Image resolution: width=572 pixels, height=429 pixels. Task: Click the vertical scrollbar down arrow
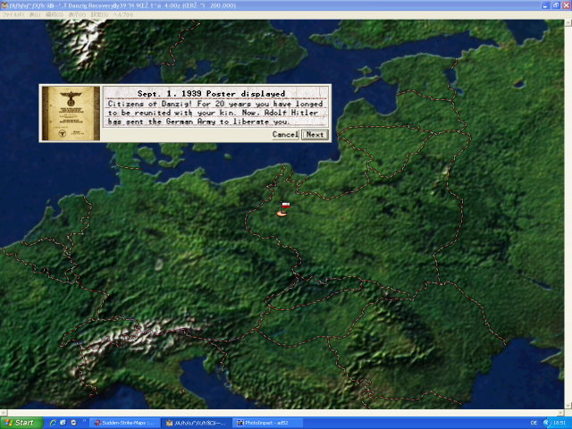tap(568, 406)
